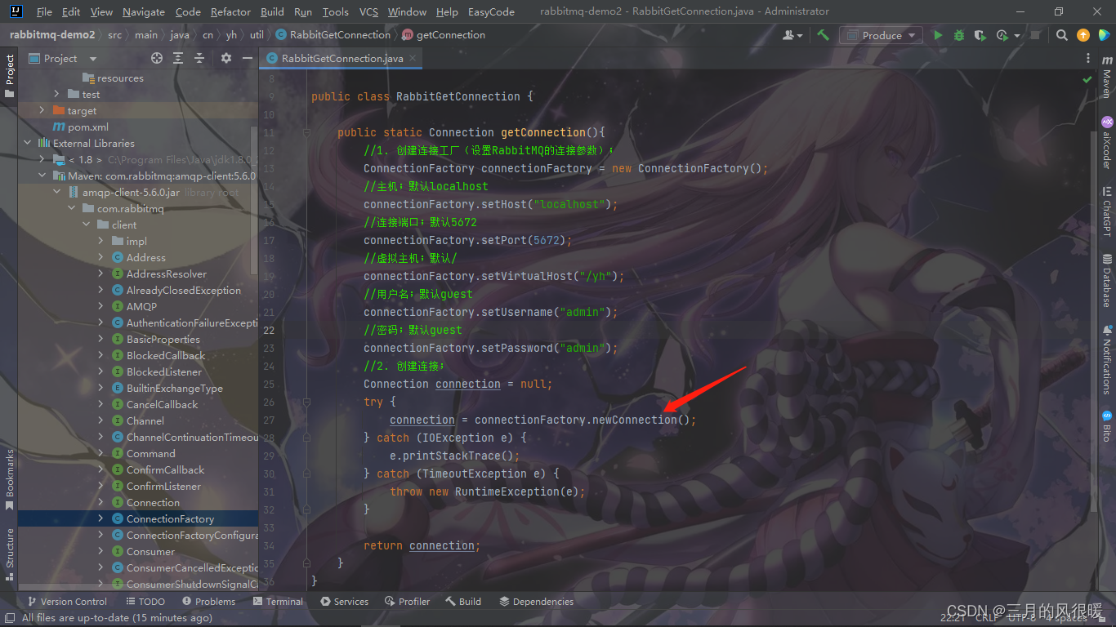The width and height of the screenshot is (1116, 627).
Task: Click the orange IDE update icon
Action: (1083, 35)
